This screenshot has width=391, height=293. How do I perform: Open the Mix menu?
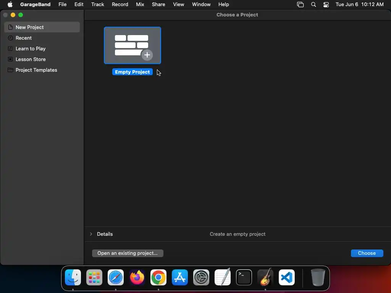coord(140,4)
